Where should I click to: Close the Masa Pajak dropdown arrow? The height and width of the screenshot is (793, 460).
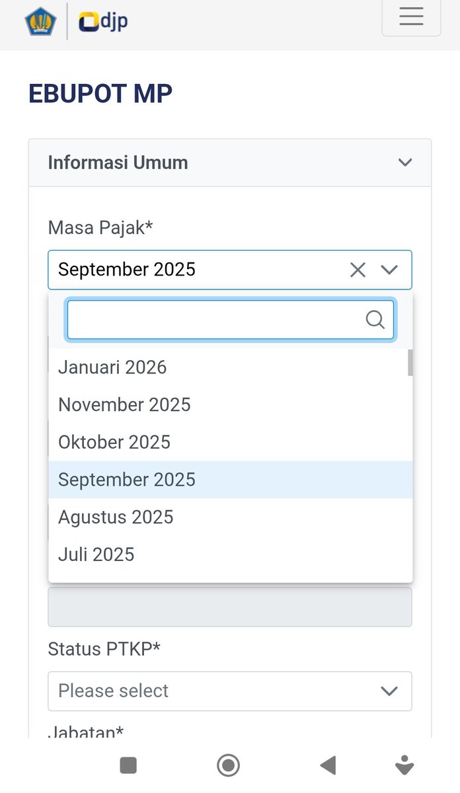[x=389, y=270]
